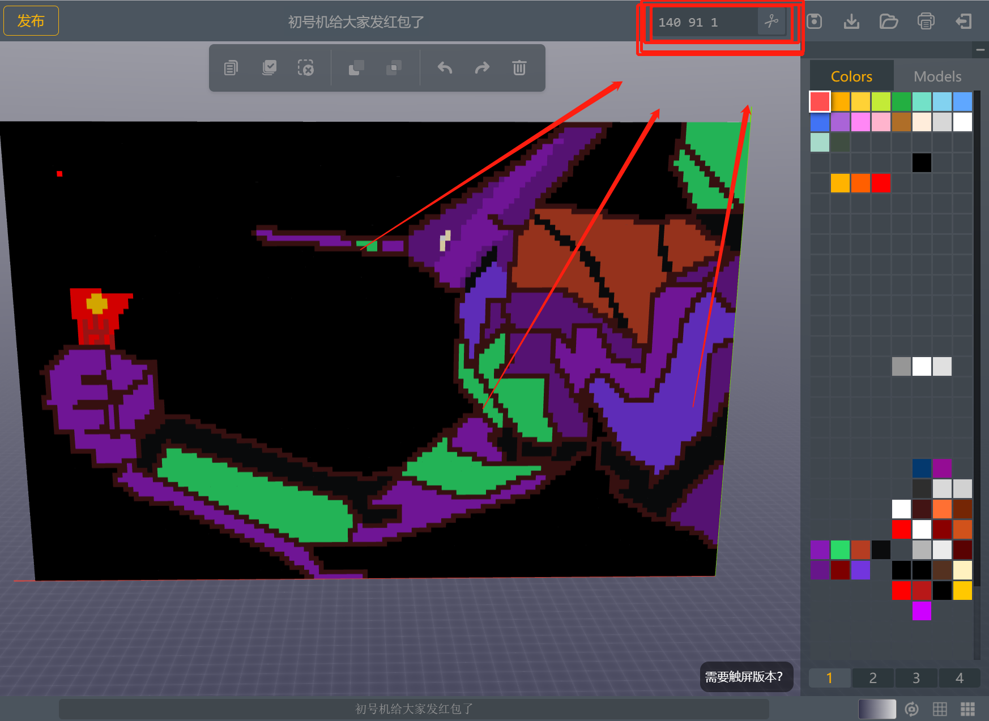Click the size input showing 140 91 1

tap(705, 22)
